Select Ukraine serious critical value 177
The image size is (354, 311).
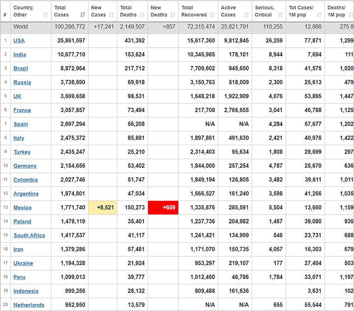point(278,263)
